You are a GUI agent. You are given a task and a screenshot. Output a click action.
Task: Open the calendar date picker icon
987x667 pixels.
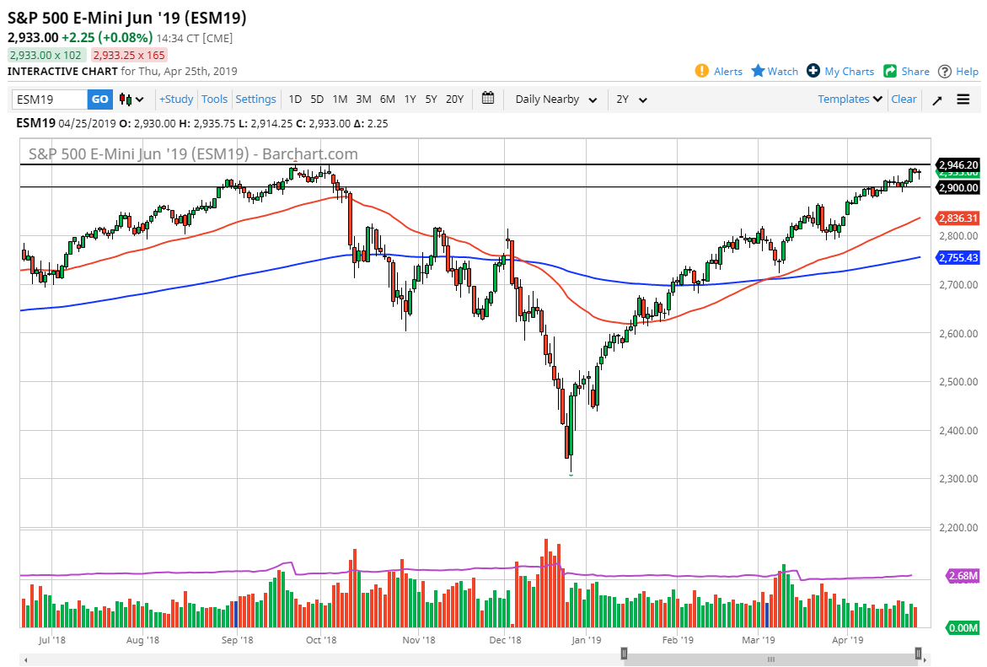pyautogui.click(x=487, y=99)
